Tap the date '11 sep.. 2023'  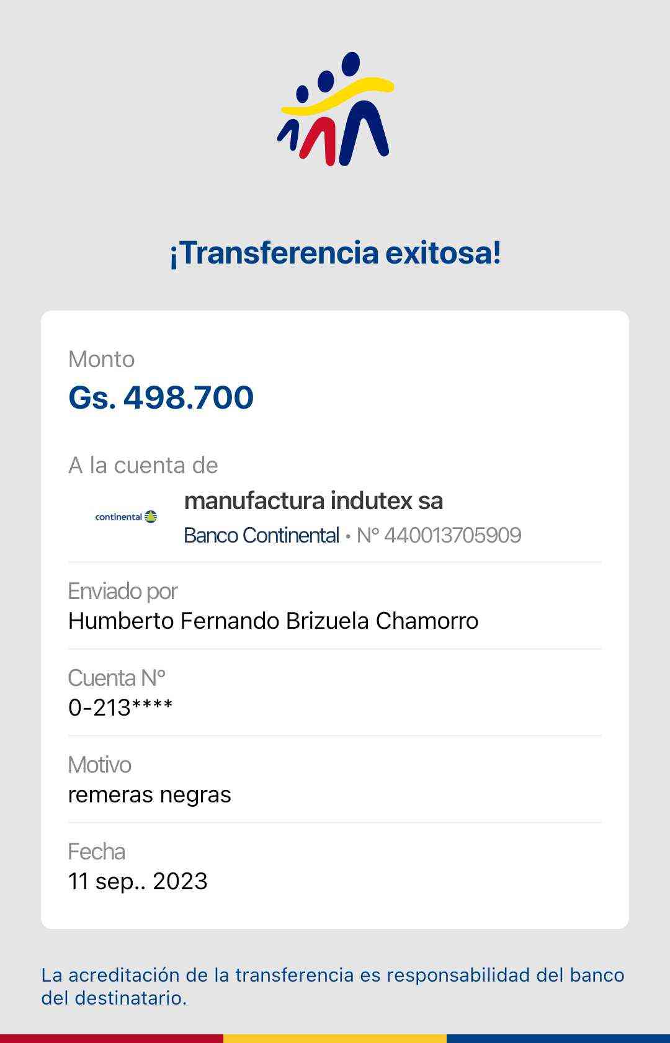[x=138, y=881]
